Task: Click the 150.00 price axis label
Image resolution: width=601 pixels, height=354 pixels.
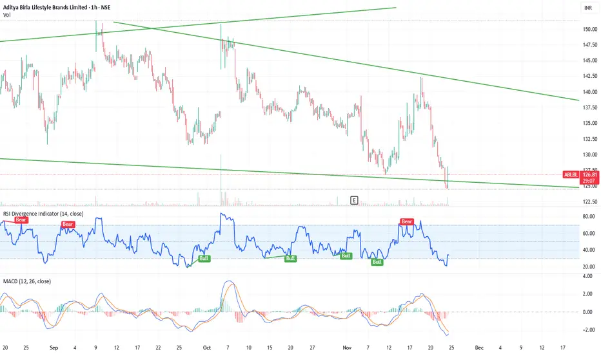Action: tap(590, 29)
